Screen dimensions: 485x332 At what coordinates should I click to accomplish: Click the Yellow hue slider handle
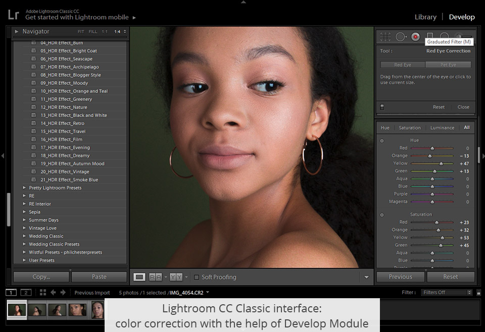point(441,163)
